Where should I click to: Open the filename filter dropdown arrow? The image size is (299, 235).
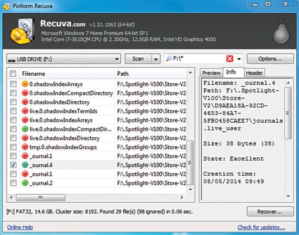pyautogui.click(x=239, y=59)
